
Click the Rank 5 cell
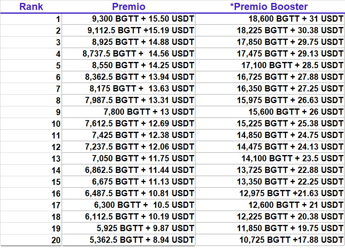tap(31, 66)
